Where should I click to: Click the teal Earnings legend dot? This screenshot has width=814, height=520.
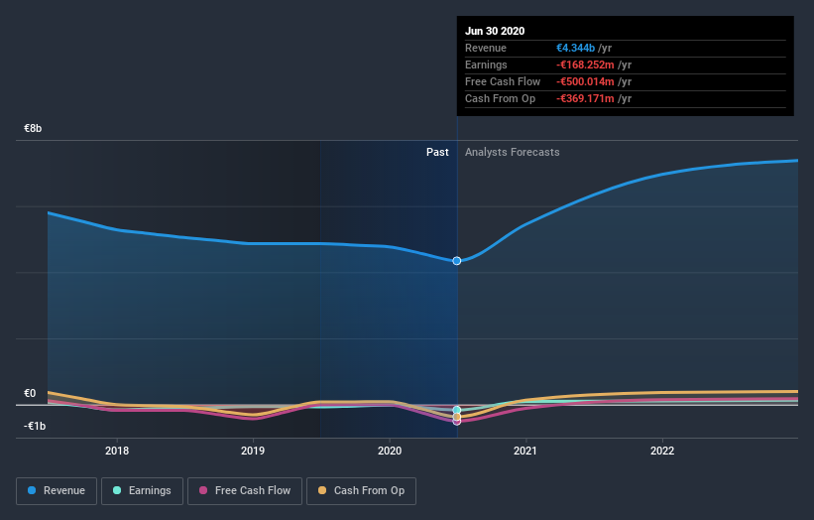[117, 490]
